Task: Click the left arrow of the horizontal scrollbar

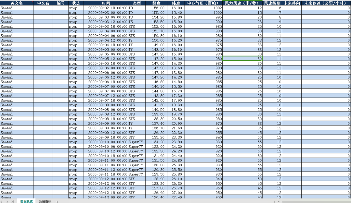Action: coord(279,201)
